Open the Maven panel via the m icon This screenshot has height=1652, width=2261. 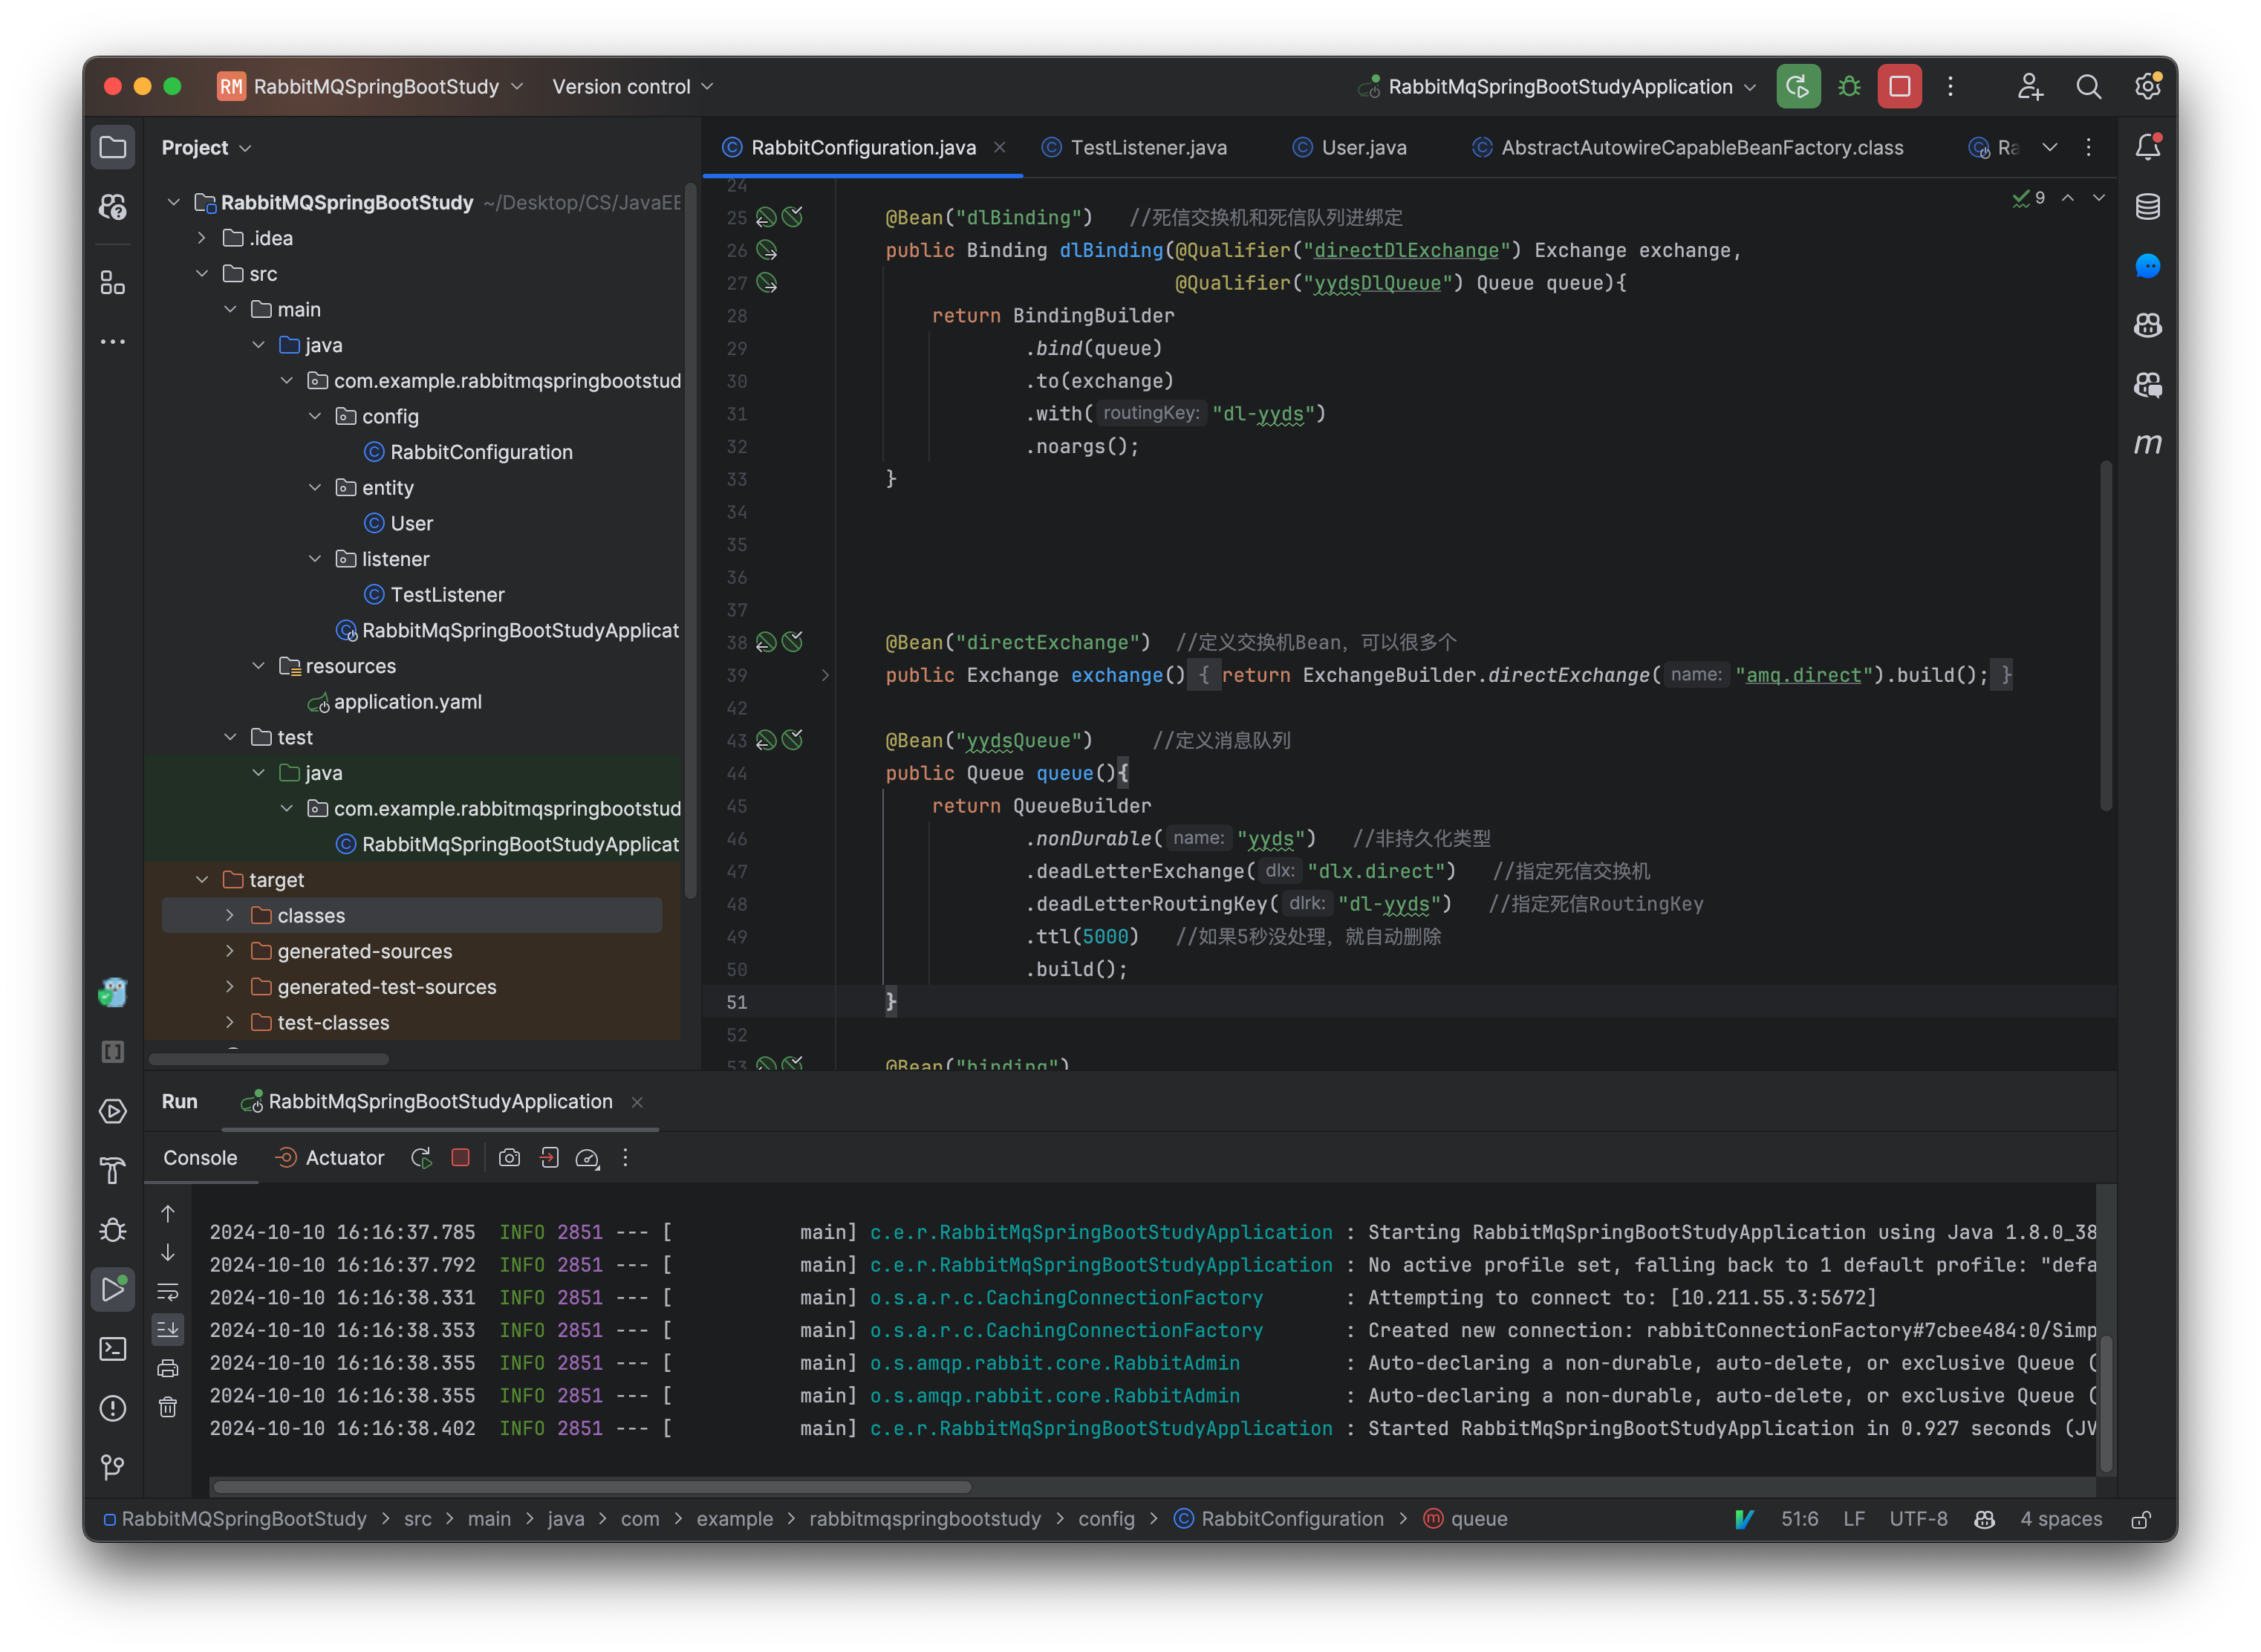coord(2148,444)
